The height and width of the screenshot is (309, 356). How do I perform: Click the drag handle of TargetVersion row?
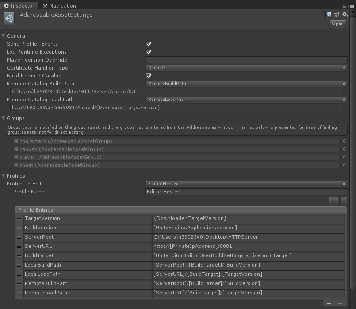19,219
